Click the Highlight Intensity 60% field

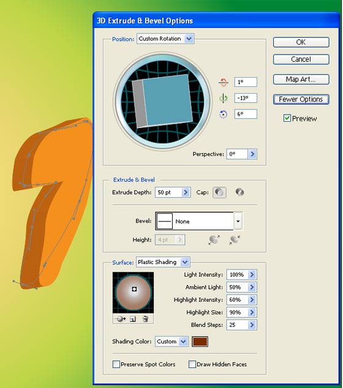(x=237, y=300)
